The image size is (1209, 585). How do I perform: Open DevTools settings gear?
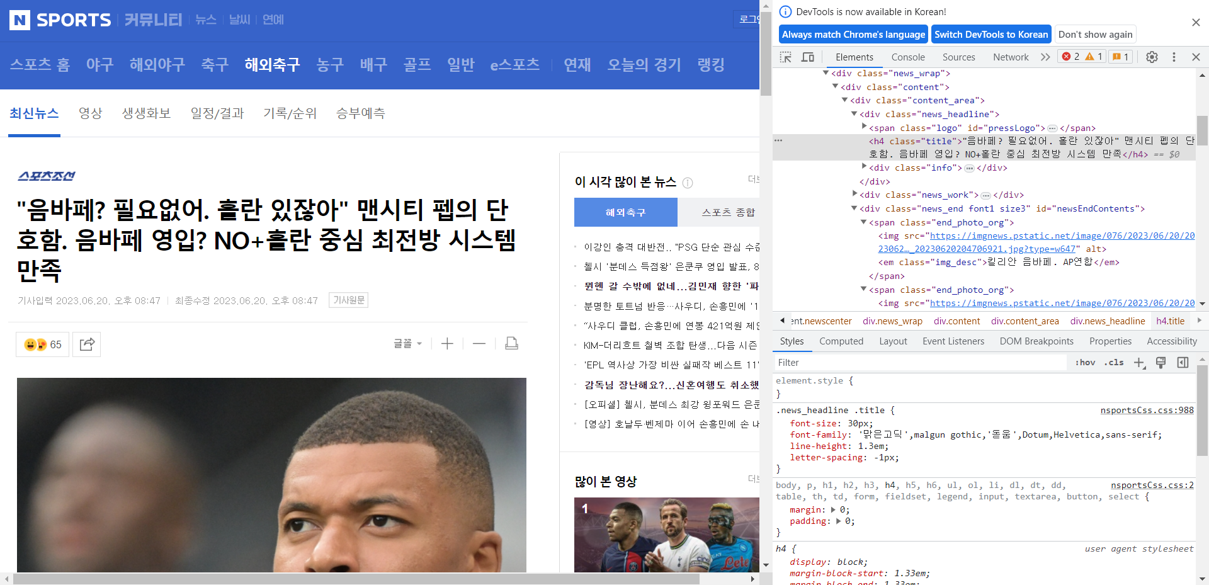point(1152,57)
